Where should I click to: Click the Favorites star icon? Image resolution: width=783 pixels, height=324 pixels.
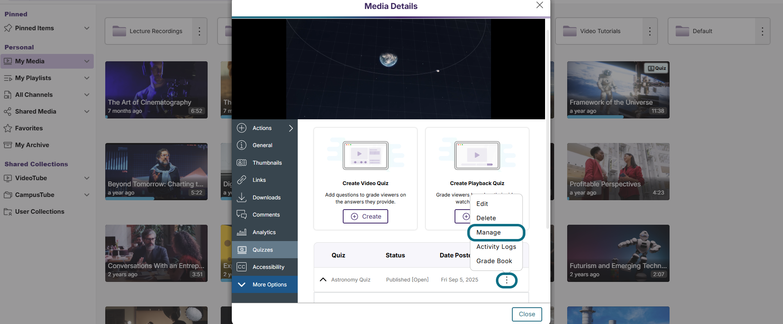pos(8,128)
